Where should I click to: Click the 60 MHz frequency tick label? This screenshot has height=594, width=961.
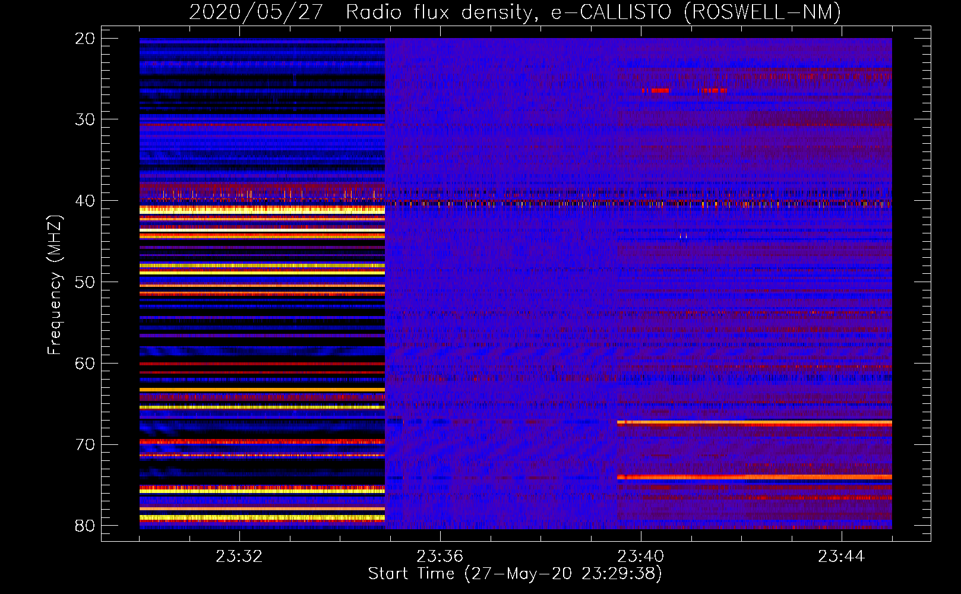coord(85,364)
